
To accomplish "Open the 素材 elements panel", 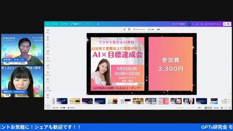I will click(x=48, y=38).
